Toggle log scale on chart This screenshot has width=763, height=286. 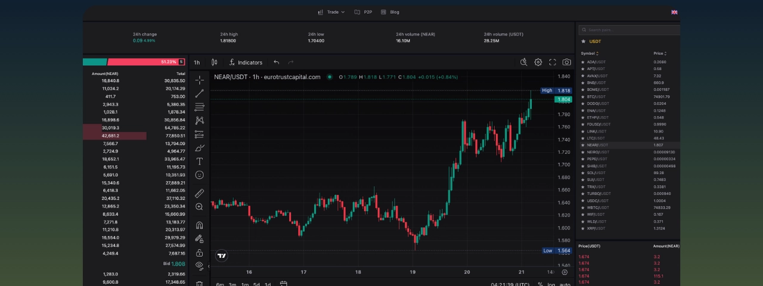coord(551,284)
